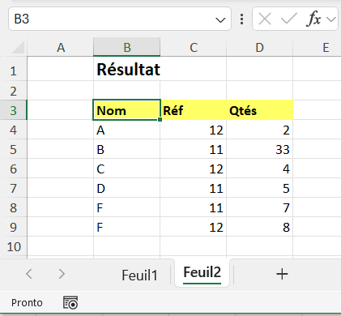Switch to the Feuil1 sheet tab
This screenshot has height=316, width=341.
pyautogui.click(x=139, y=275)
